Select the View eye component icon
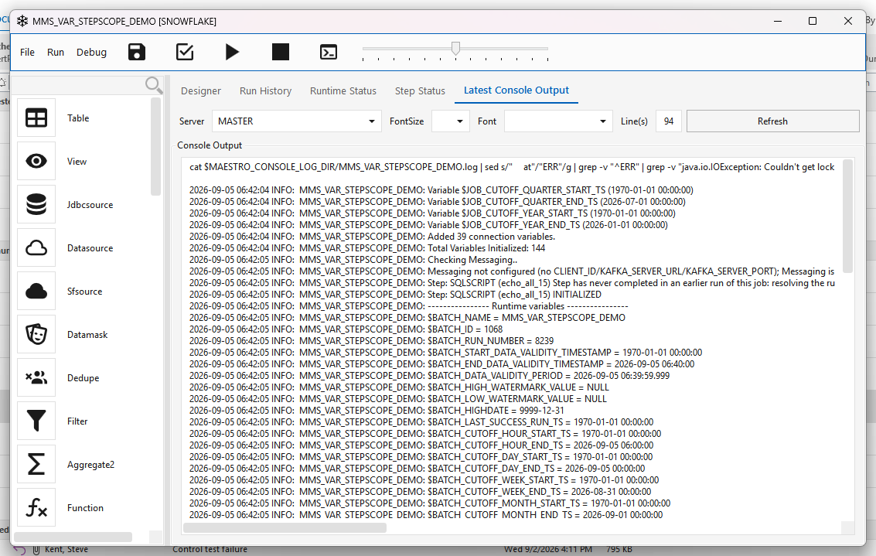Viewport: 876px width, 556px height. pos(36,161)
